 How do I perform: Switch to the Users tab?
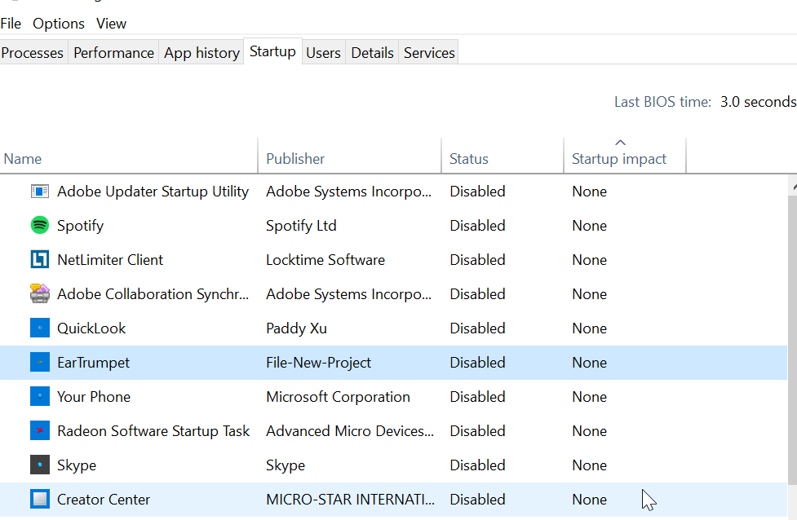323,53
